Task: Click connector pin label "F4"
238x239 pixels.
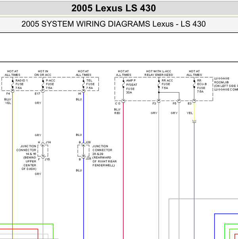Action: click(8, 94)
